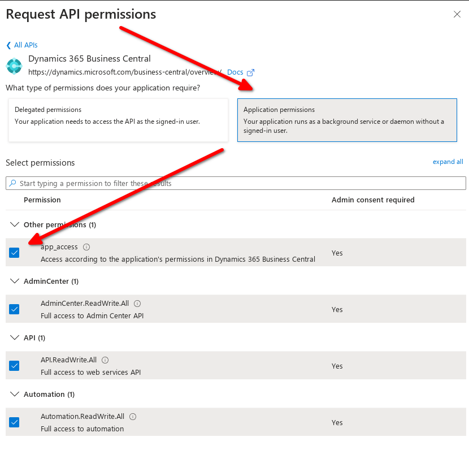Select the Delegated permissions option
The width and height of the screenshot is (469, 450).
coord(118,120)
